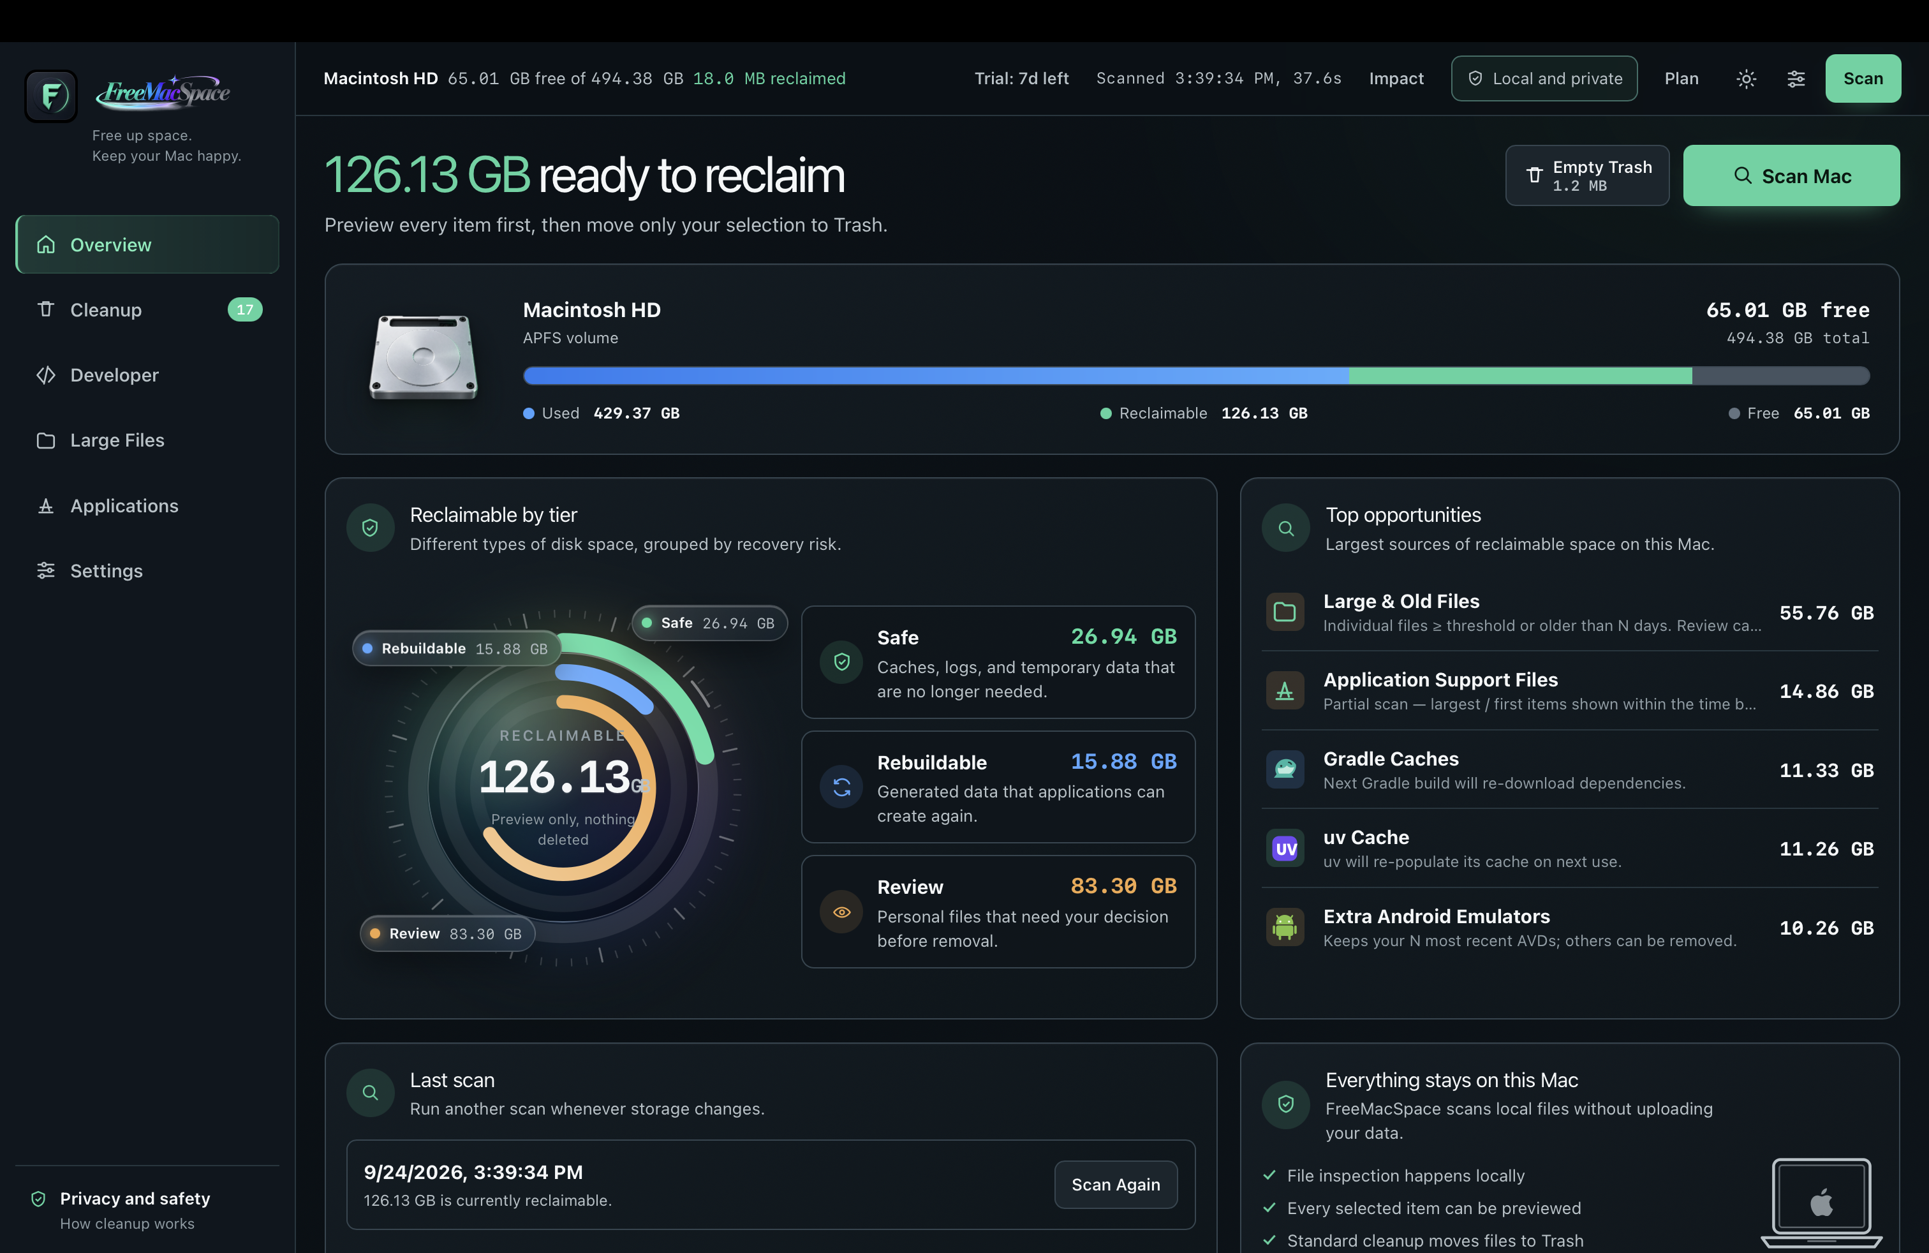Open the Review 83.30 GB tier card
The image size is (1929, 1253).
(998, 912)
